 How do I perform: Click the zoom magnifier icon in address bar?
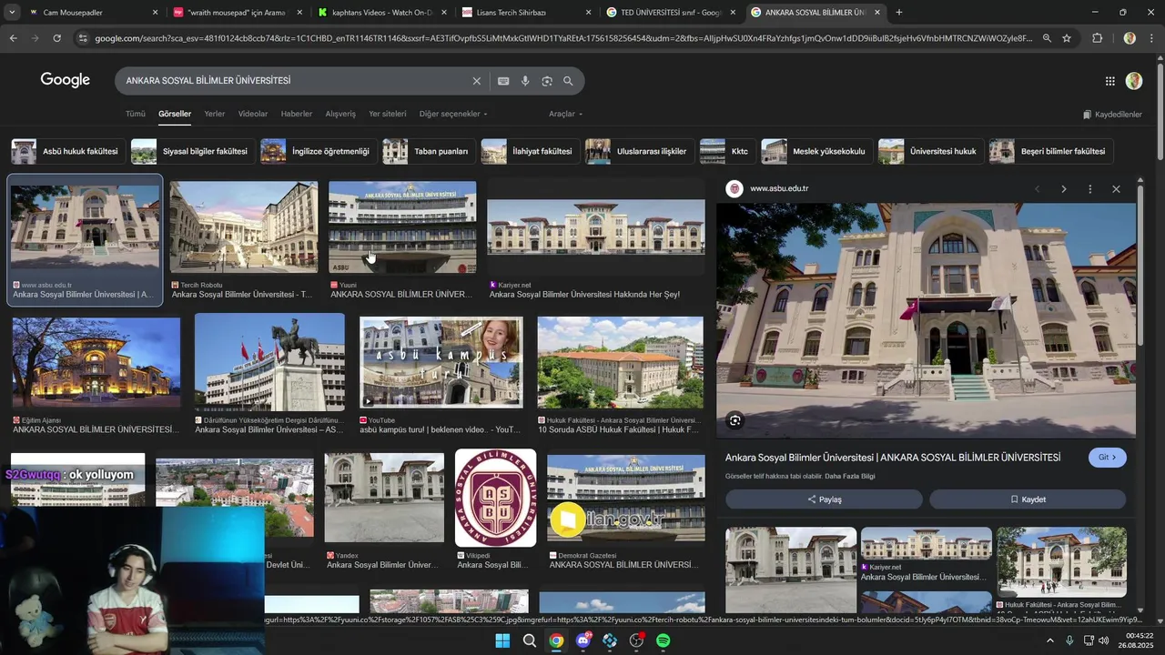(x=1047, y=38)
